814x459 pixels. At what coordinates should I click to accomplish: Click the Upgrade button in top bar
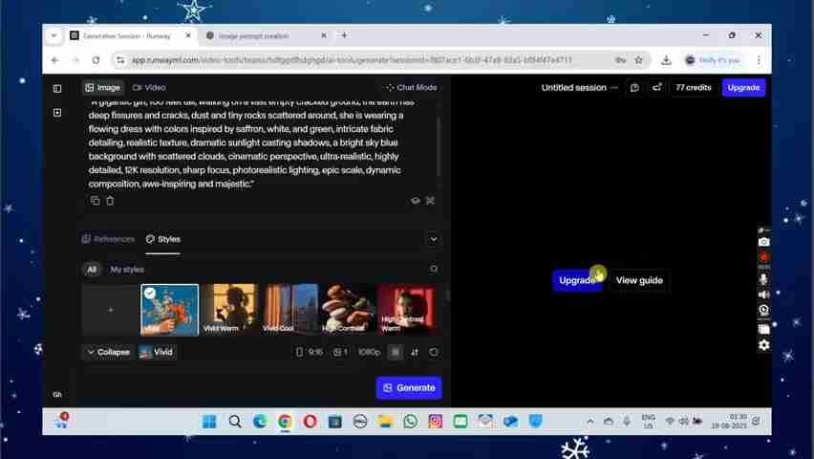tap(743, 87)
